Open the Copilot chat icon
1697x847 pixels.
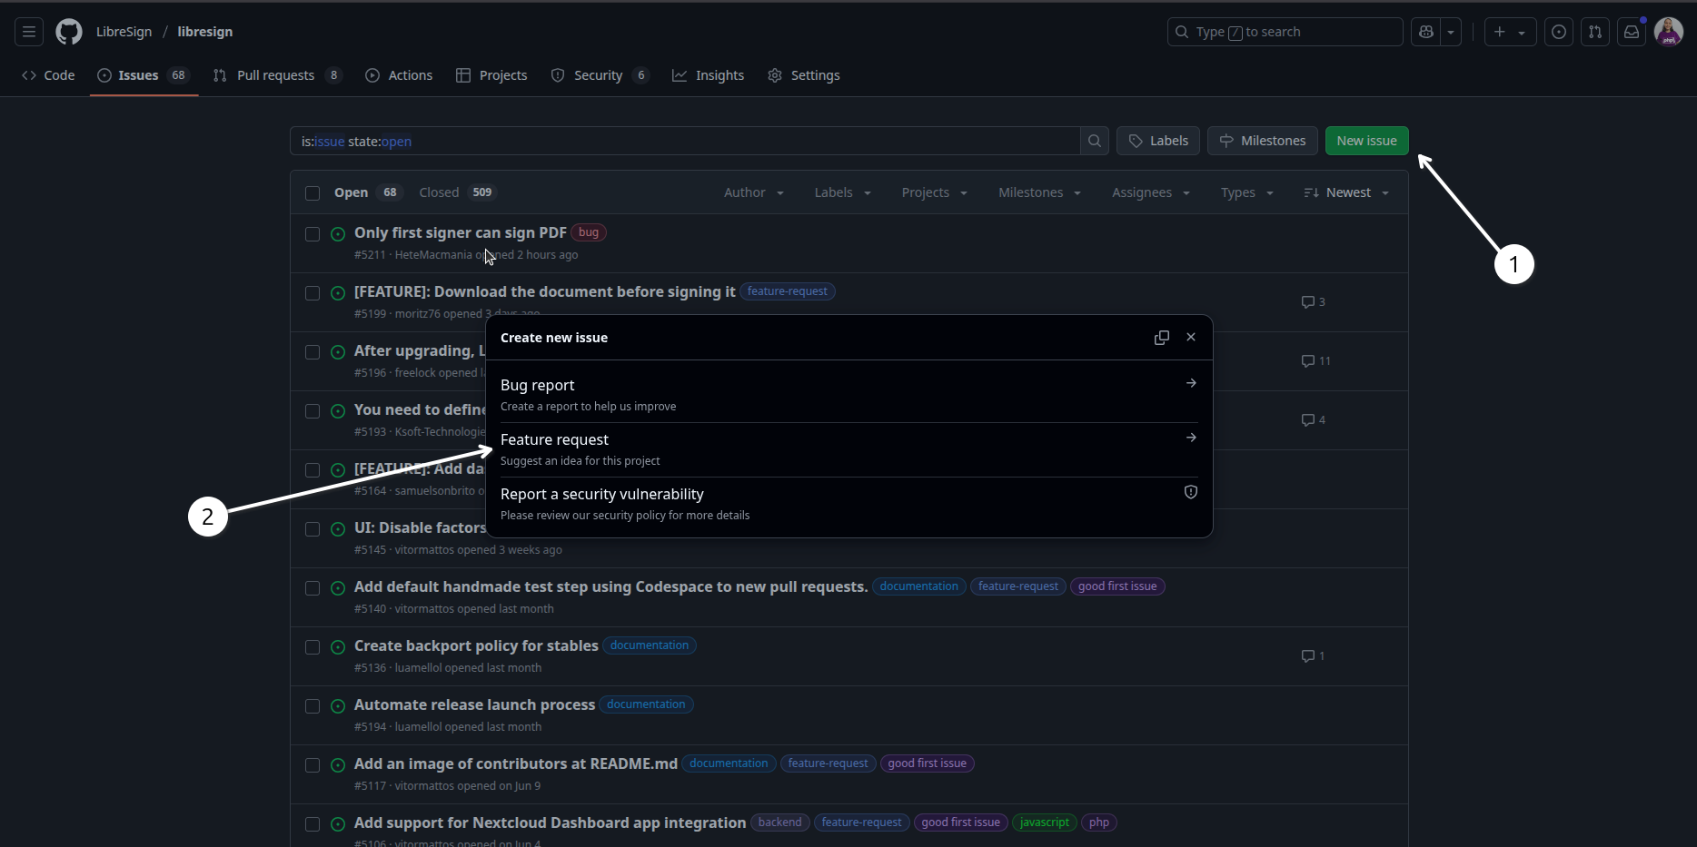point(1426,32)
